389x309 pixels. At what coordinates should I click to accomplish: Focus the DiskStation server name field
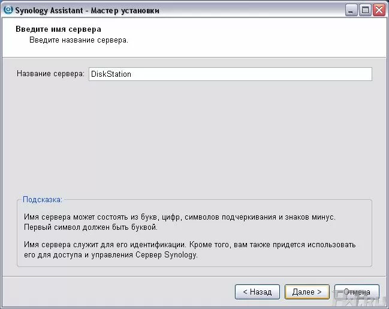[x=230, y=74]
